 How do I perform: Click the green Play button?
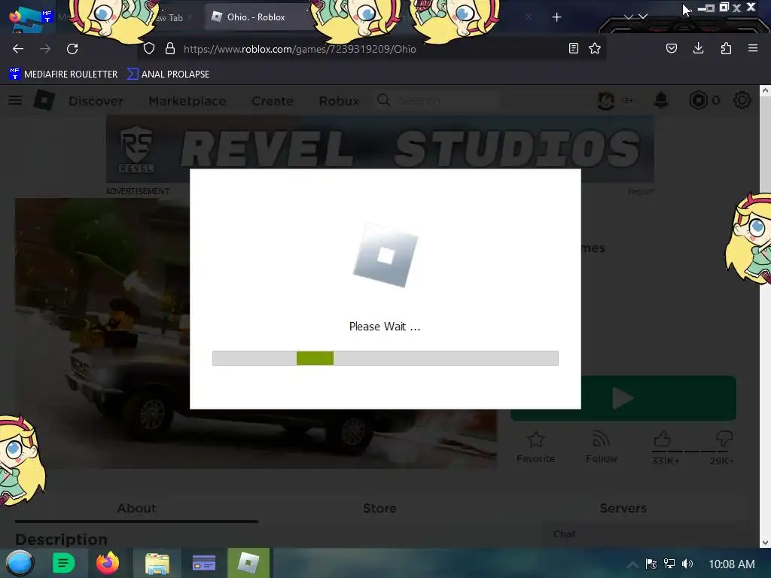click(623, 398)
